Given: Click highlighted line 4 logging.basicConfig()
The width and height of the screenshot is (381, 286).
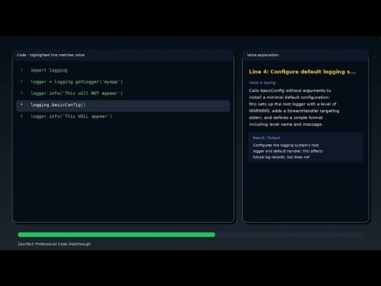Looking at the screenshot, I should tap(123, 106).
